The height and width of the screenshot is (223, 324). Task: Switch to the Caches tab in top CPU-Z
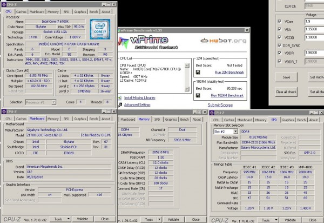coord(22,11)
